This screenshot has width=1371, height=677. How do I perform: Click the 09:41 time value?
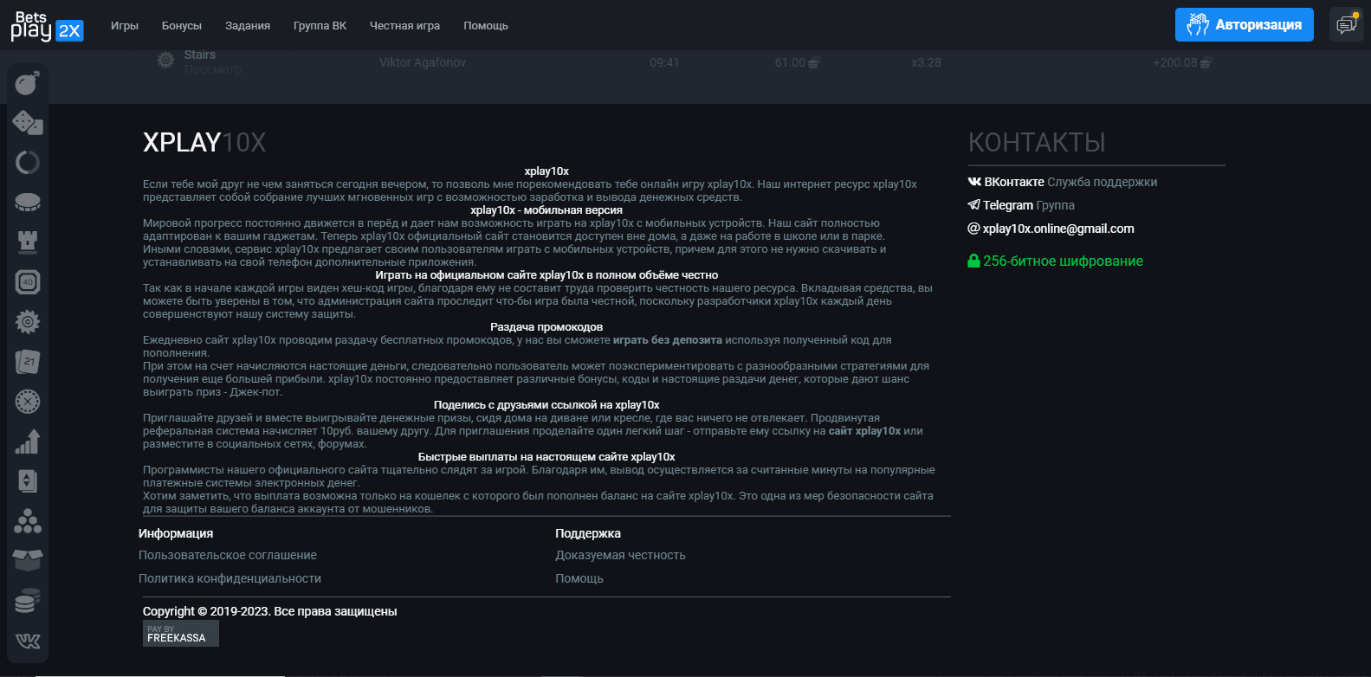click(x=664, y=62)
